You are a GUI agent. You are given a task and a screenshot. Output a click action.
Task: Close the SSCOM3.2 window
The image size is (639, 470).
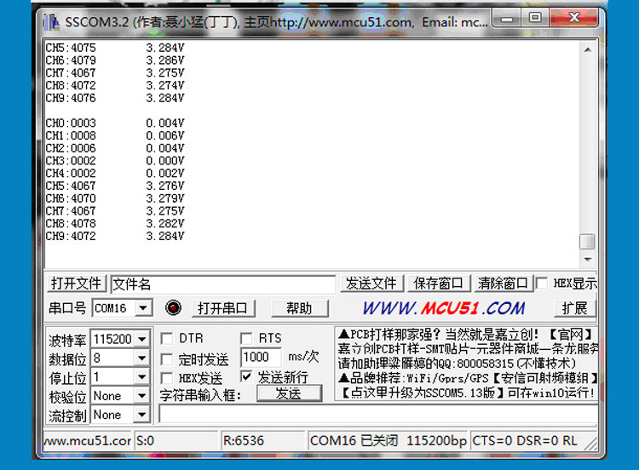coord(574,18)
